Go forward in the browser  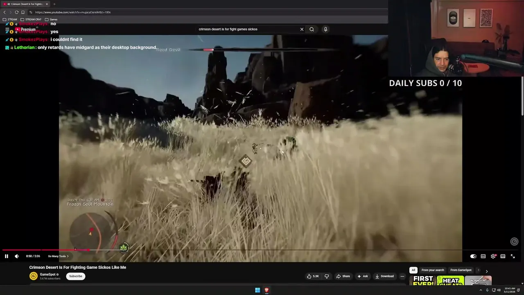(x=11, y=12)
